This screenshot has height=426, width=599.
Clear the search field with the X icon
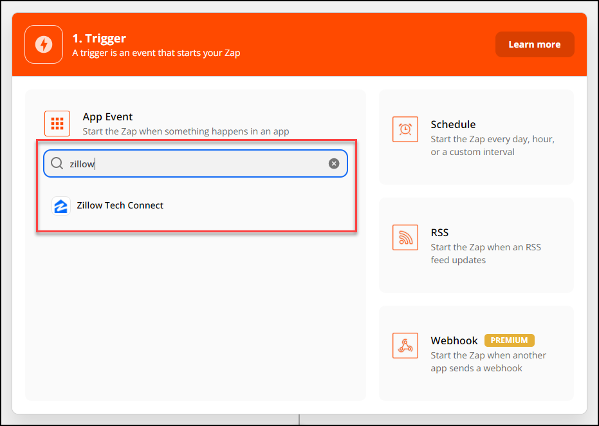pos(334,163)
